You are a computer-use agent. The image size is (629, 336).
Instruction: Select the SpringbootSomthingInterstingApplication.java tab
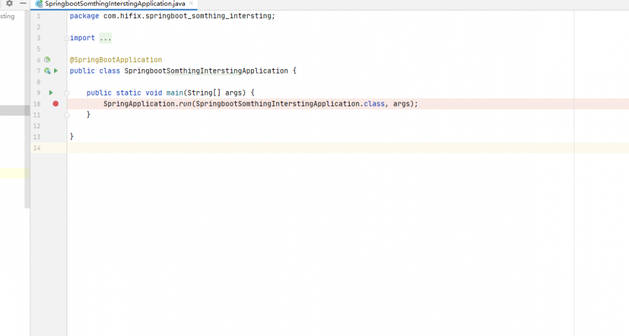[114, 4]
